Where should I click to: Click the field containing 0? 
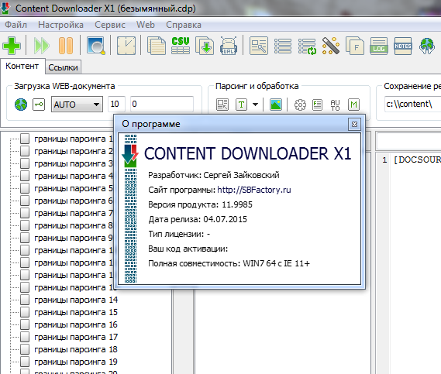[x=162, y=105]
